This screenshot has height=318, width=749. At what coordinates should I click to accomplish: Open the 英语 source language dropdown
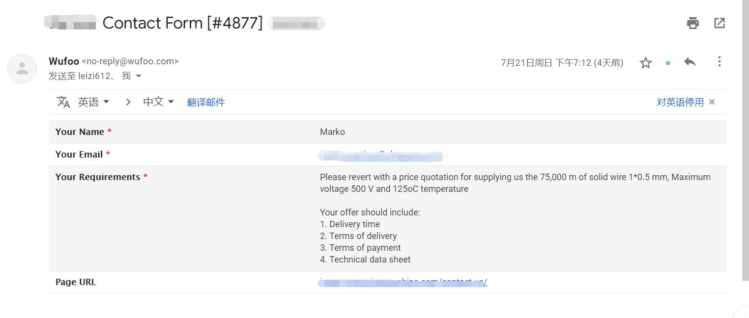pyautogui.click(x=93, y=102)
